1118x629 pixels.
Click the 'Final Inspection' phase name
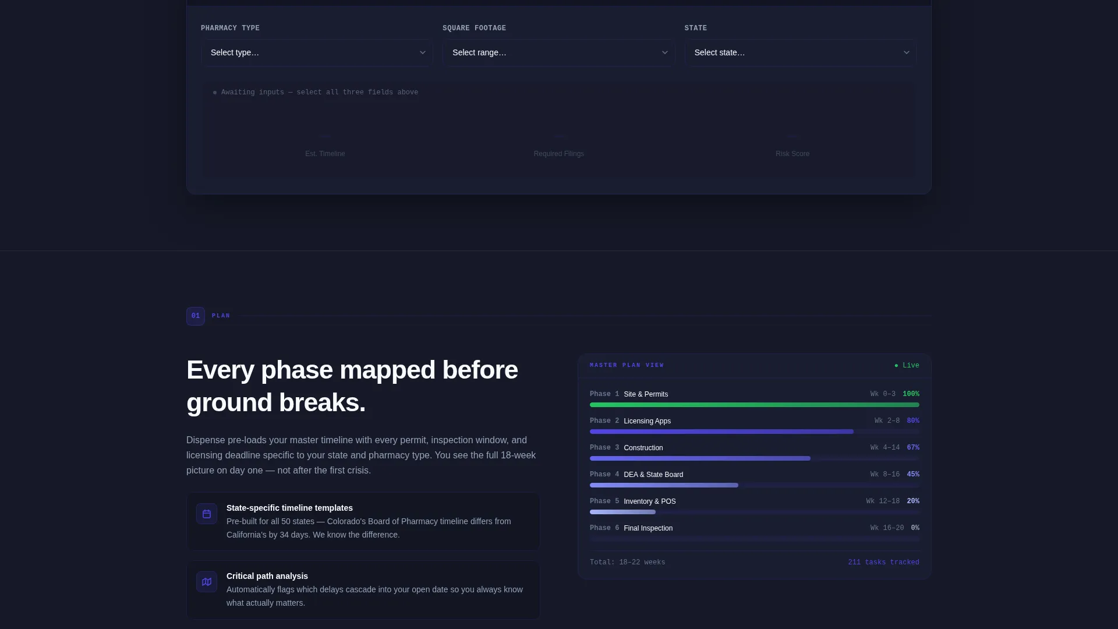648,528
